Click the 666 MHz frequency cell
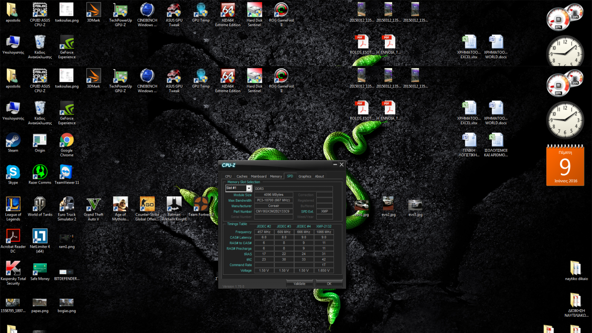This screenshot has height=333, width=592. [303, 232]
